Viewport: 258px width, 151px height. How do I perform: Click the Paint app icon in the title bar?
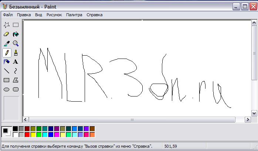5,7
